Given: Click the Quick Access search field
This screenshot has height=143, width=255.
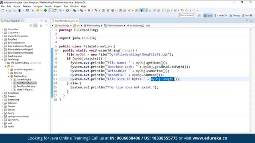Looking at the screenshot, I should tap(186, 15).
